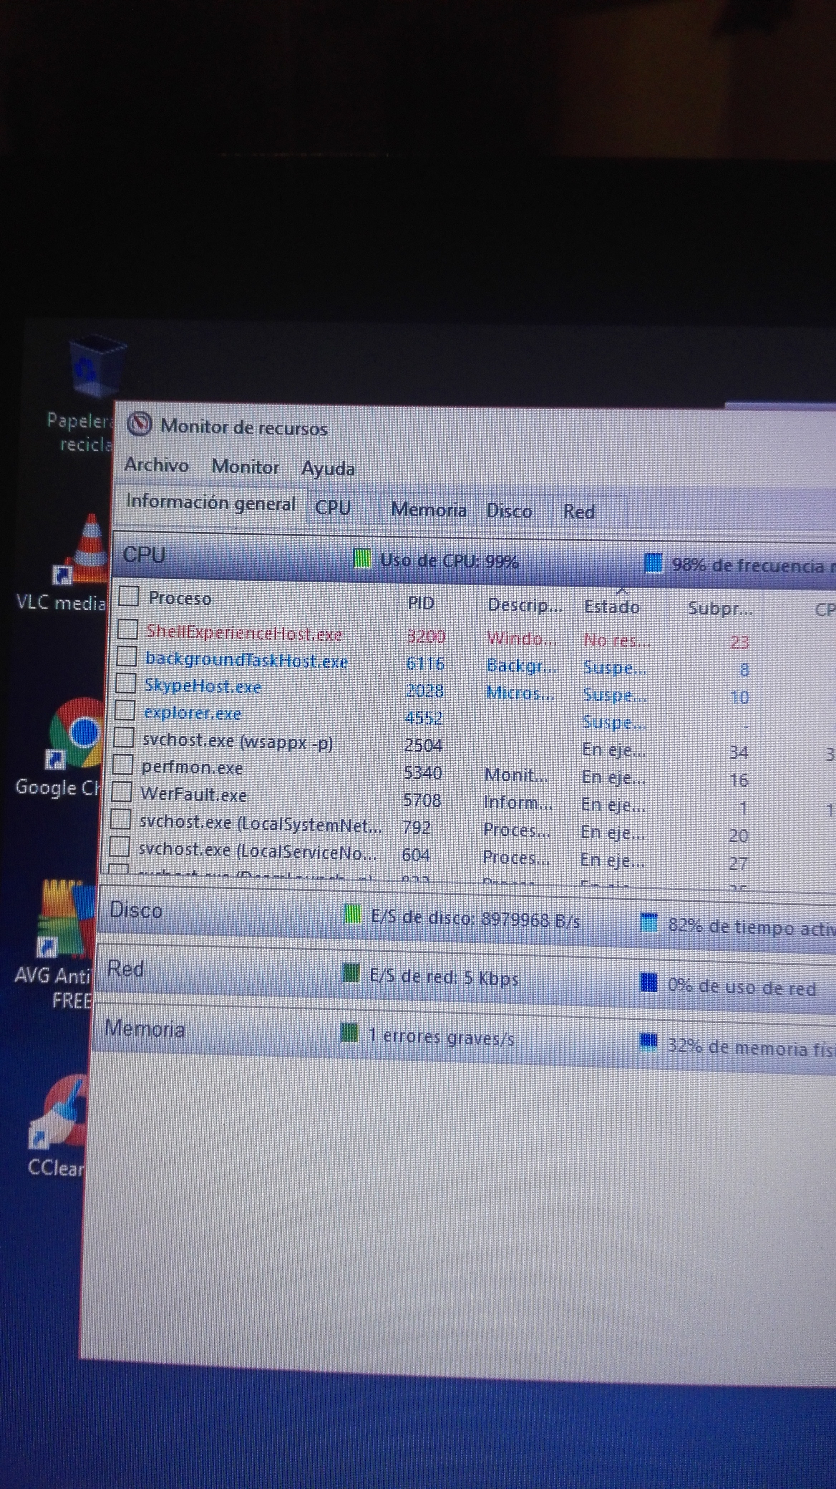Viewport: 836px width, 1489px height.
Task: Click the green errores graves indicator
Action: [x=349, y=1032]
